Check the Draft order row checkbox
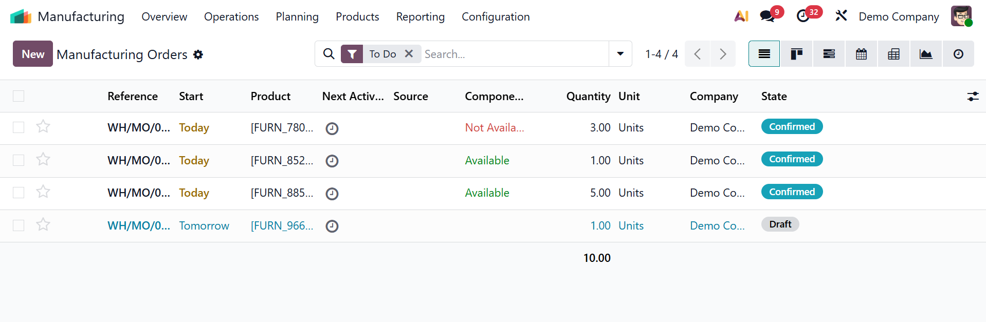This screenshot has height=322, width=986. (19, 225)
